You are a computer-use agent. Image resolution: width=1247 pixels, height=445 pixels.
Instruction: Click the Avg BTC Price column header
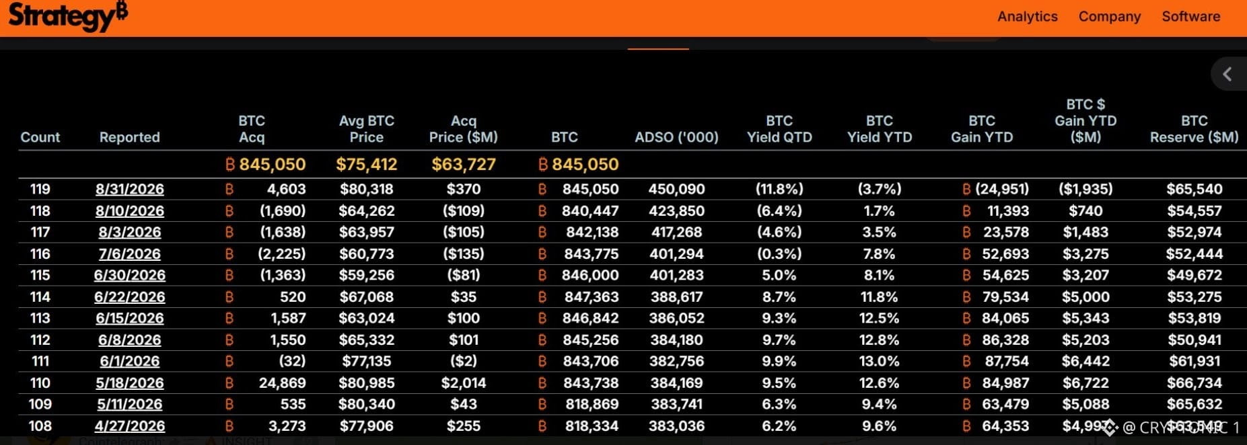367,129
